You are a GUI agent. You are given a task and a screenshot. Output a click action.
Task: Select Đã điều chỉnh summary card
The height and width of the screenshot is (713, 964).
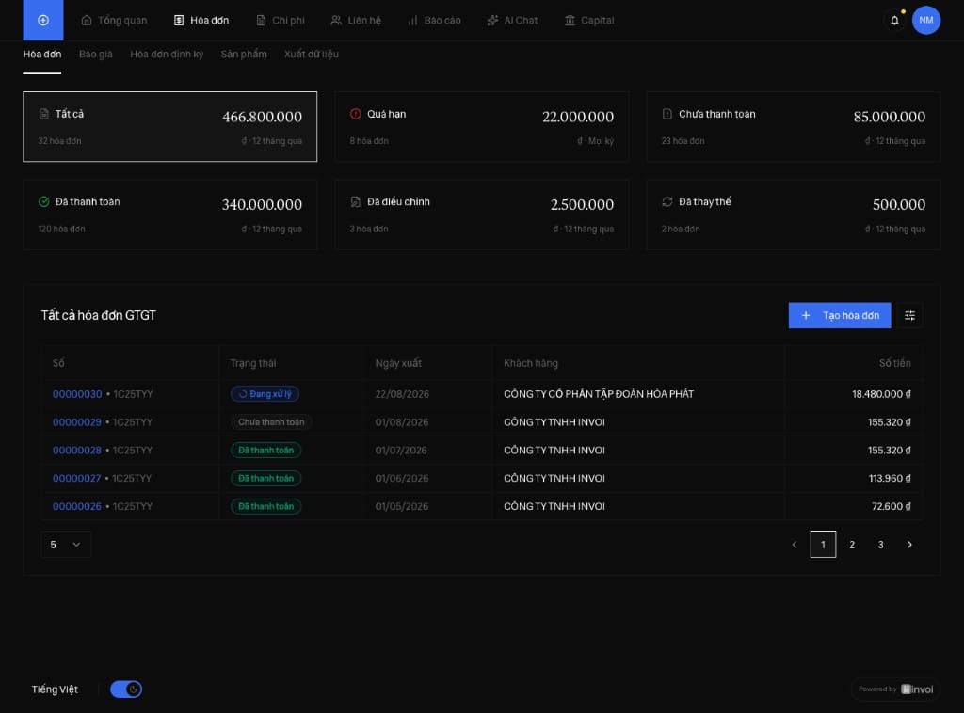tap(482, 215)
